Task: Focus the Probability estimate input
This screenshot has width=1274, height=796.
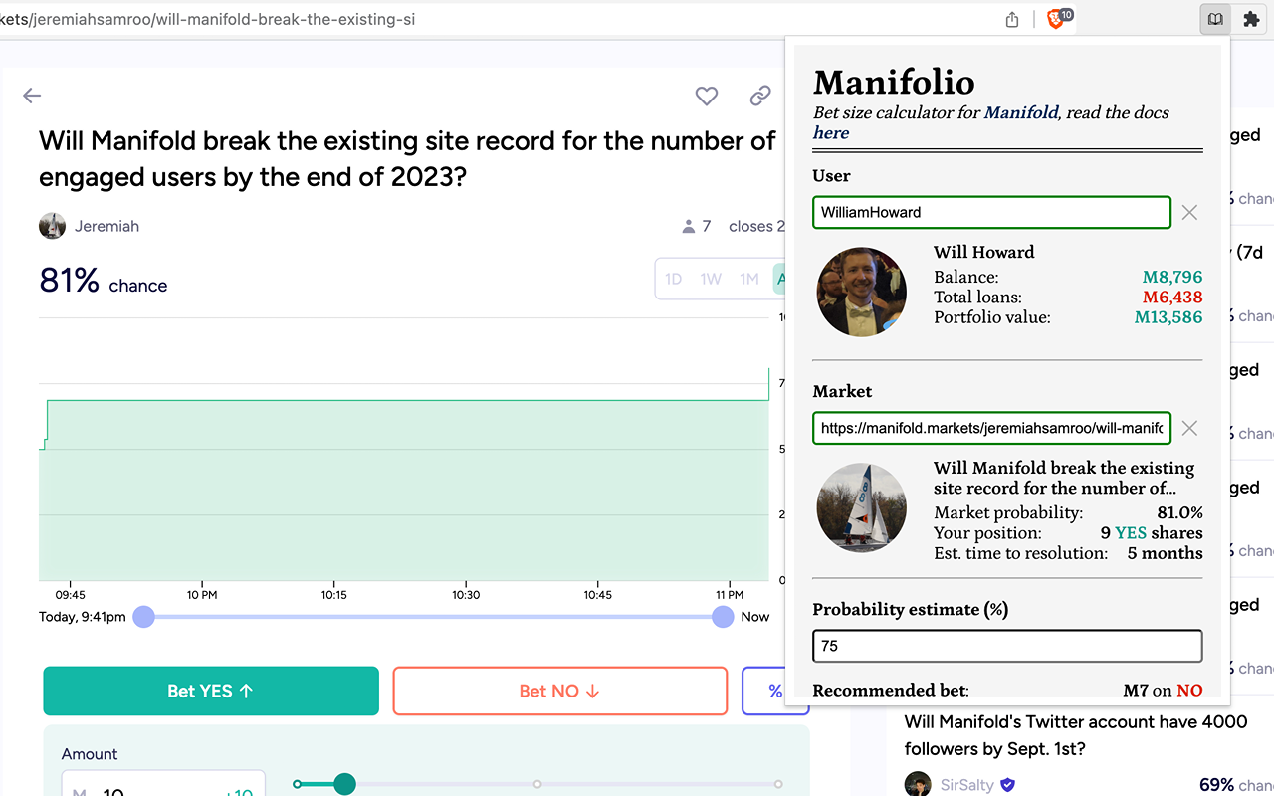Action: [x=1007, y=646]
